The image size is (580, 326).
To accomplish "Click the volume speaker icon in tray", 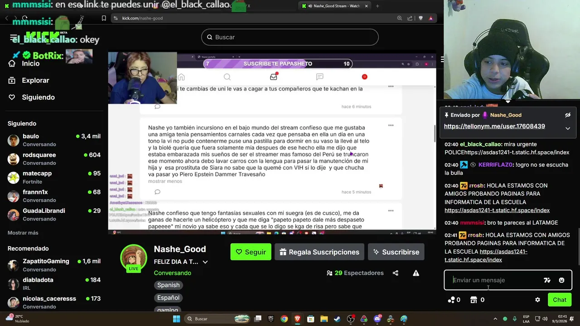I will (546, 319).
